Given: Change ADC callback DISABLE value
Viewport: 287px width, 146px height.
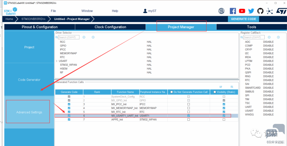Looking at the screenshot, I should [x=268, y=42].
